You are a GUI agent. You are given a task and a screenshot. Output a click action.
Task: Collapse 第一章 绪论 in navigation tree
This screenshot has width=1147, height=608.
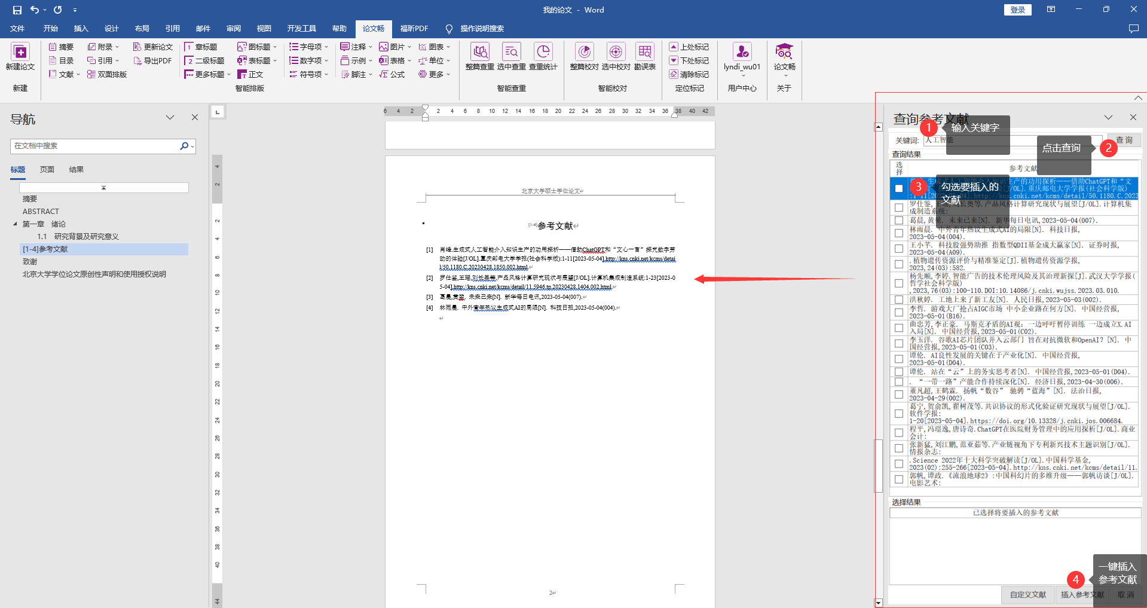15,224
